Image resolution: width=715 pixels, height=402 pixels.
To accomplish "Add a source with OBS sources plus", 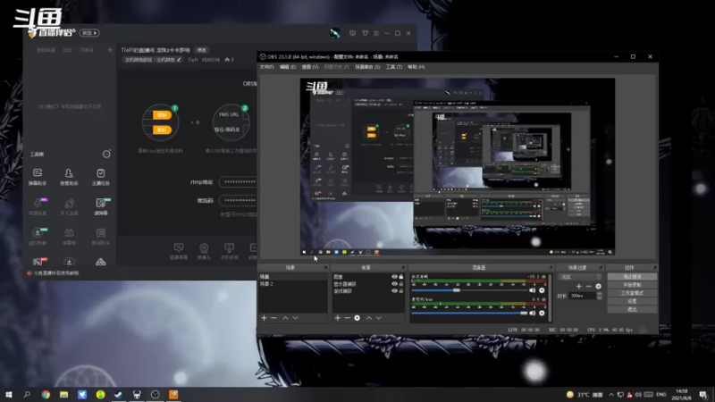I will point(338,318).
